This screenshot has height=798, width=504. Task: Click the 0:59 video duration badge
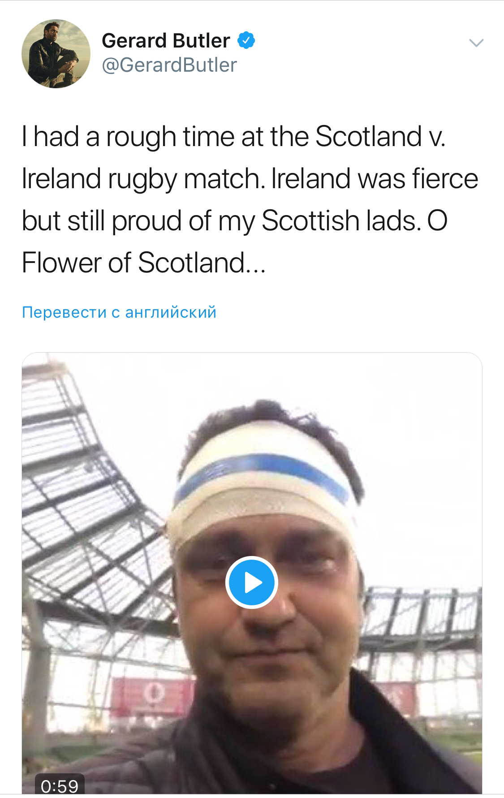click(59, 786)
